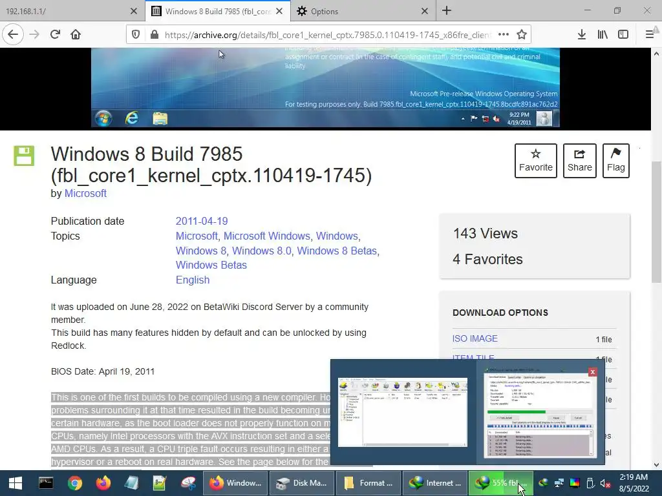Switch to Disk Management taskbar button
Image resolution: width=662 pixels, height=496 pixels.
(x=303, y=483)
